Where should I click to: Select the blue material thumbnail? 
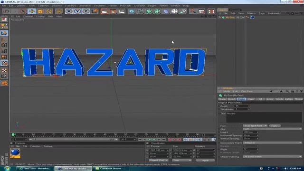(x=15, y=153)
